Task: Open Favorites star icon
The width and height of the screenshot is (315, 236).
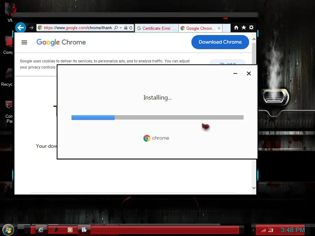Action: click(244, 27)
